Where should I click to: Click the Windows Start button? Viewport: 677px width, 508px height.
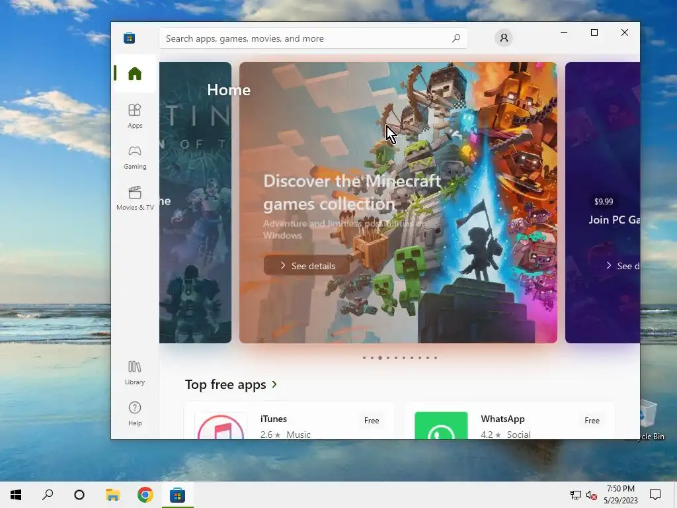pyautogui.click(x=16, y=495)
